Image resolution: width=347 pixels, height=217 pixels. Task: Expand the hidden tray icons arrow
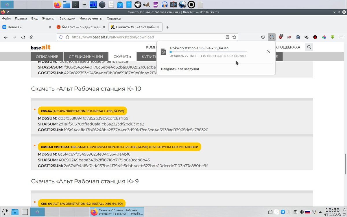[320, 212]
